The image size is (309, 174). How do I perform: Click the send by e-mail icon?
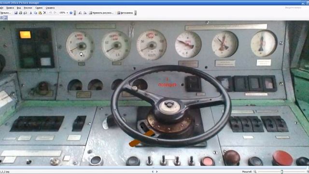(x=25, y=13)
